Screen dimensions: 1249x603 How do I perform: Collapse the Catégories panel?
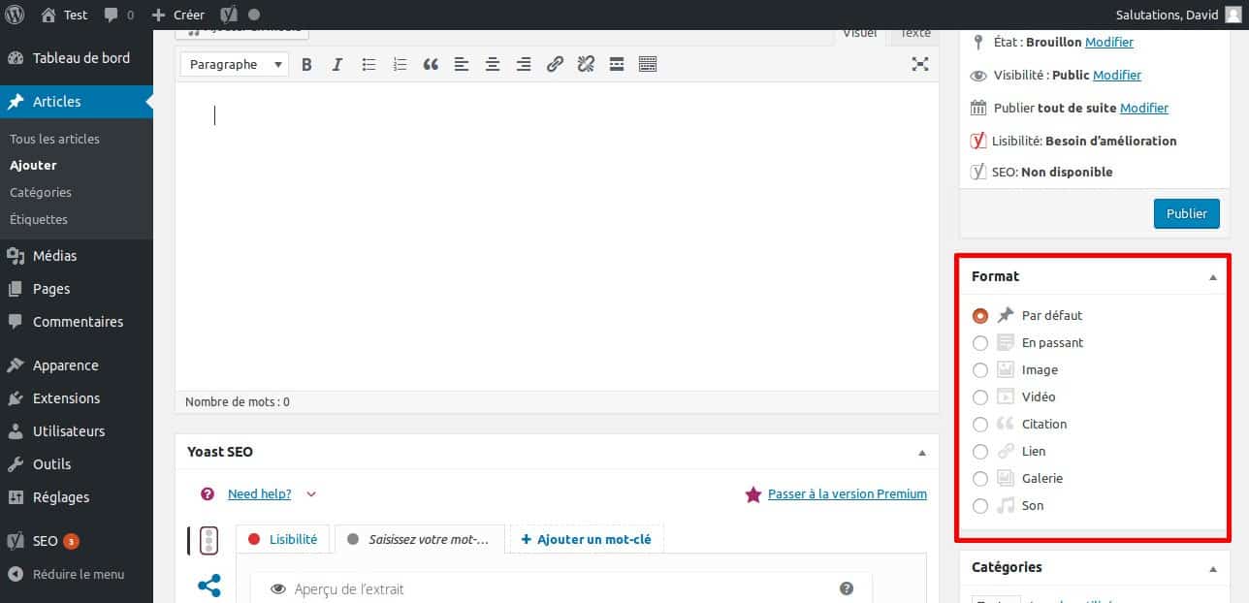coord(1211,567)
